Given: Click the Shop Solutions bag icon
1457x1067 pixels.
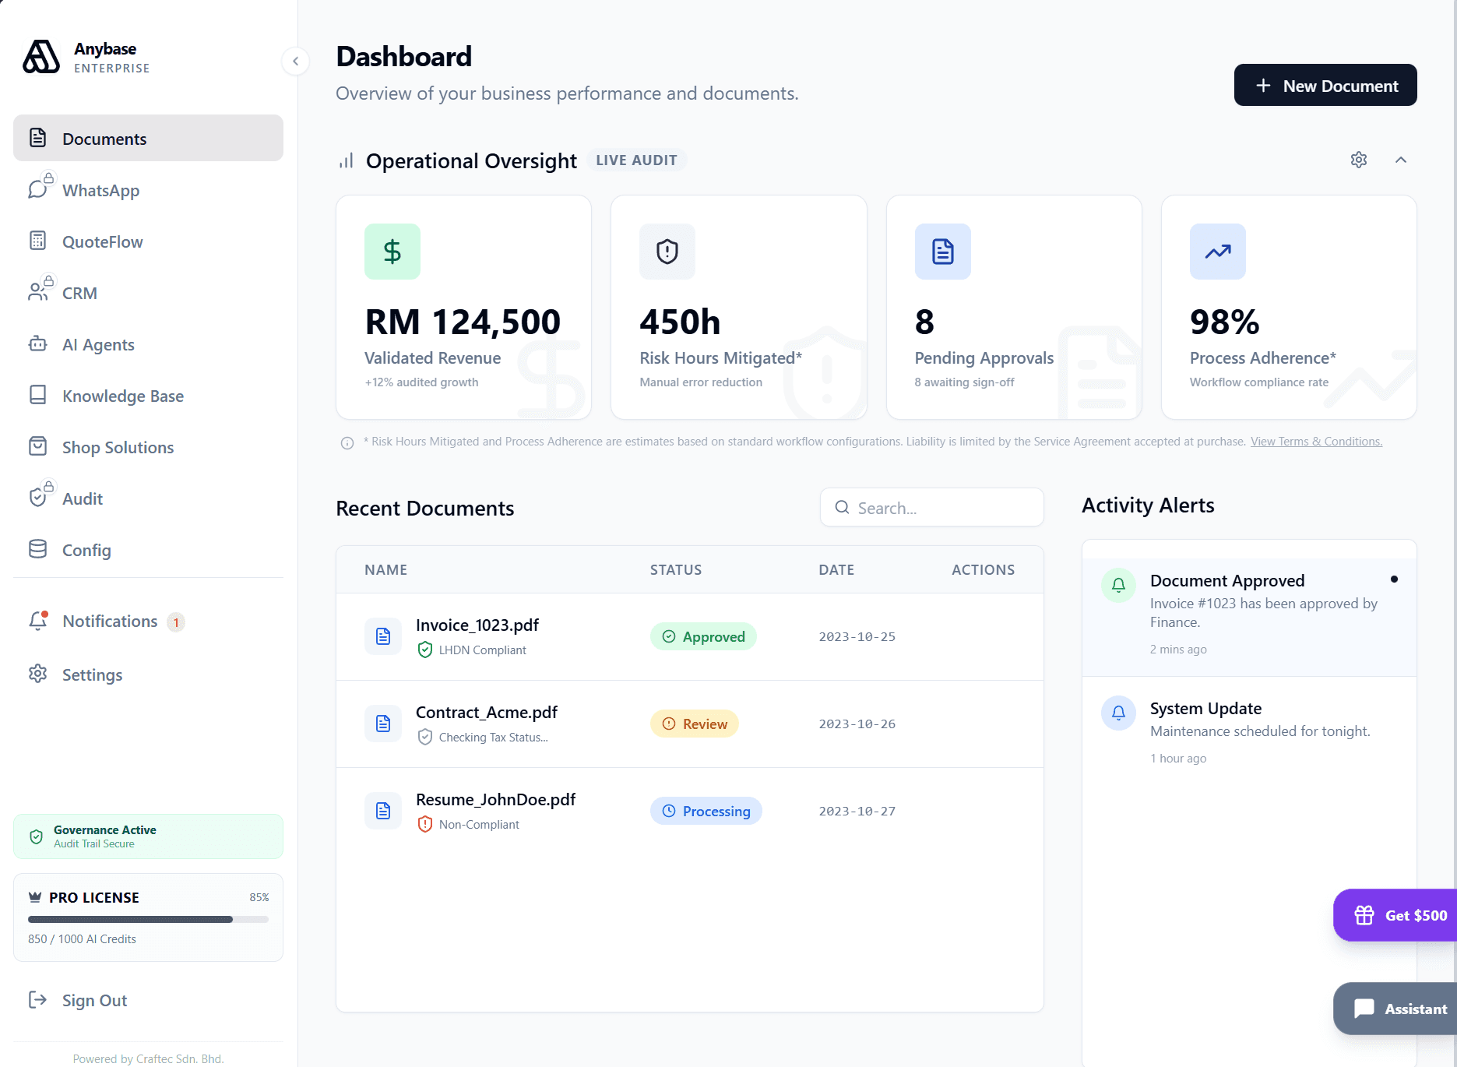Looking at the screenshot, I should (38, 446).
